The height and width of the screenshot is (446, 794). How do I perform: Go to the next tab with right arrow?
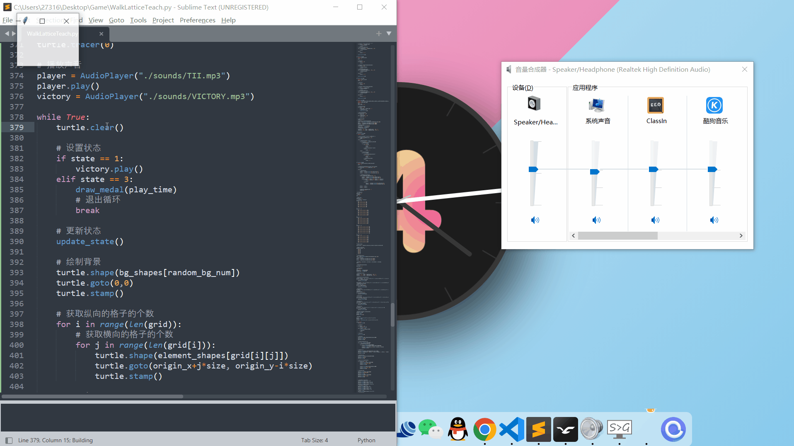tap(14, 33)
